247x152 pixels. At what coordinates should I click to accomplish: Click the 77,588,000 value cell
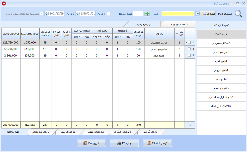pyautogui.click(x=11, y=49)
